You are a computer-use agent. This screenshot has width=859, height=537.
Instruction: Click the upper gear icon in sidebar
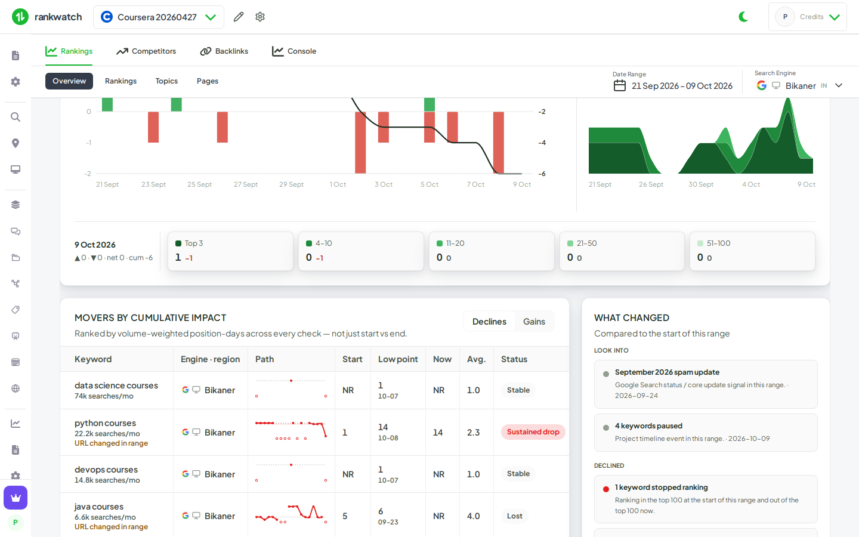click(16, 82)
